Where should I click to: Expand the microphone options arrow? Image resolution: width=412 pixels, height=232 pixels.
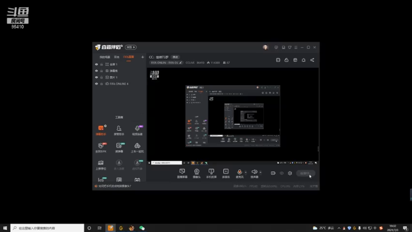[x=246, y=173]
